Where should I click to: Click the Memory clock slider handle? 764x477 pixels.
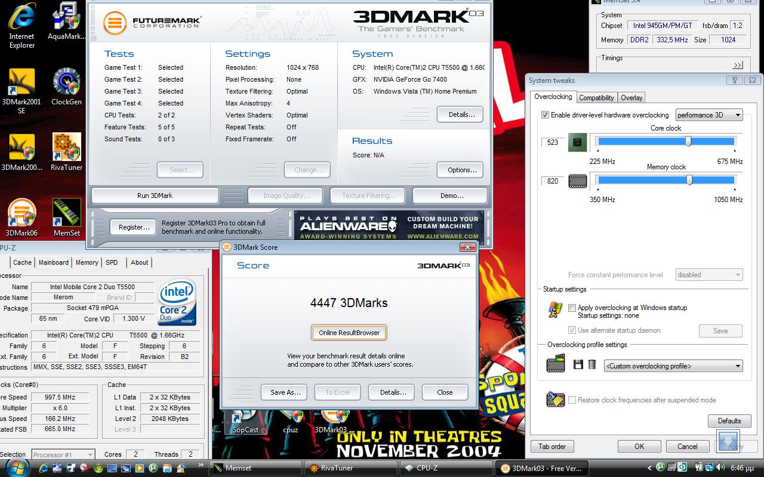tap(689, 180)
